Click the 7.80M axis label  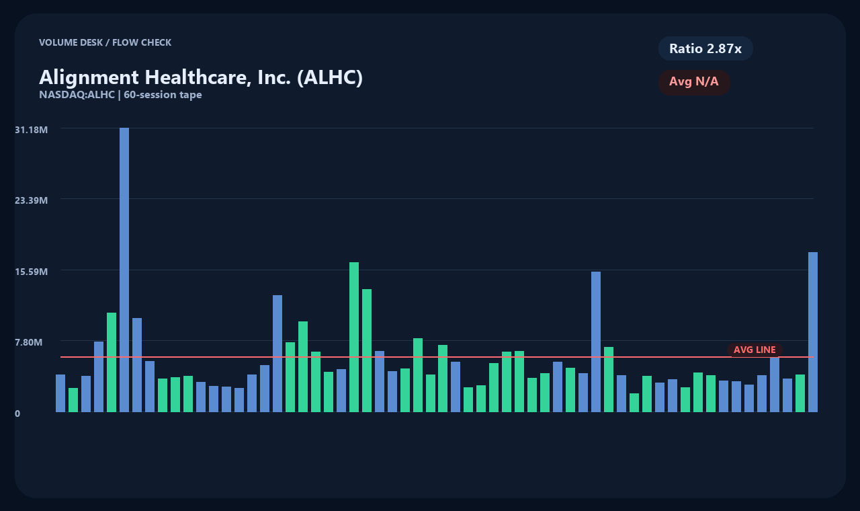29,342
